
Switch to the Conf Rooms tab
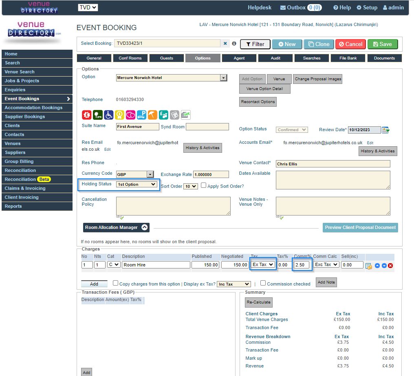coord(130,58)
